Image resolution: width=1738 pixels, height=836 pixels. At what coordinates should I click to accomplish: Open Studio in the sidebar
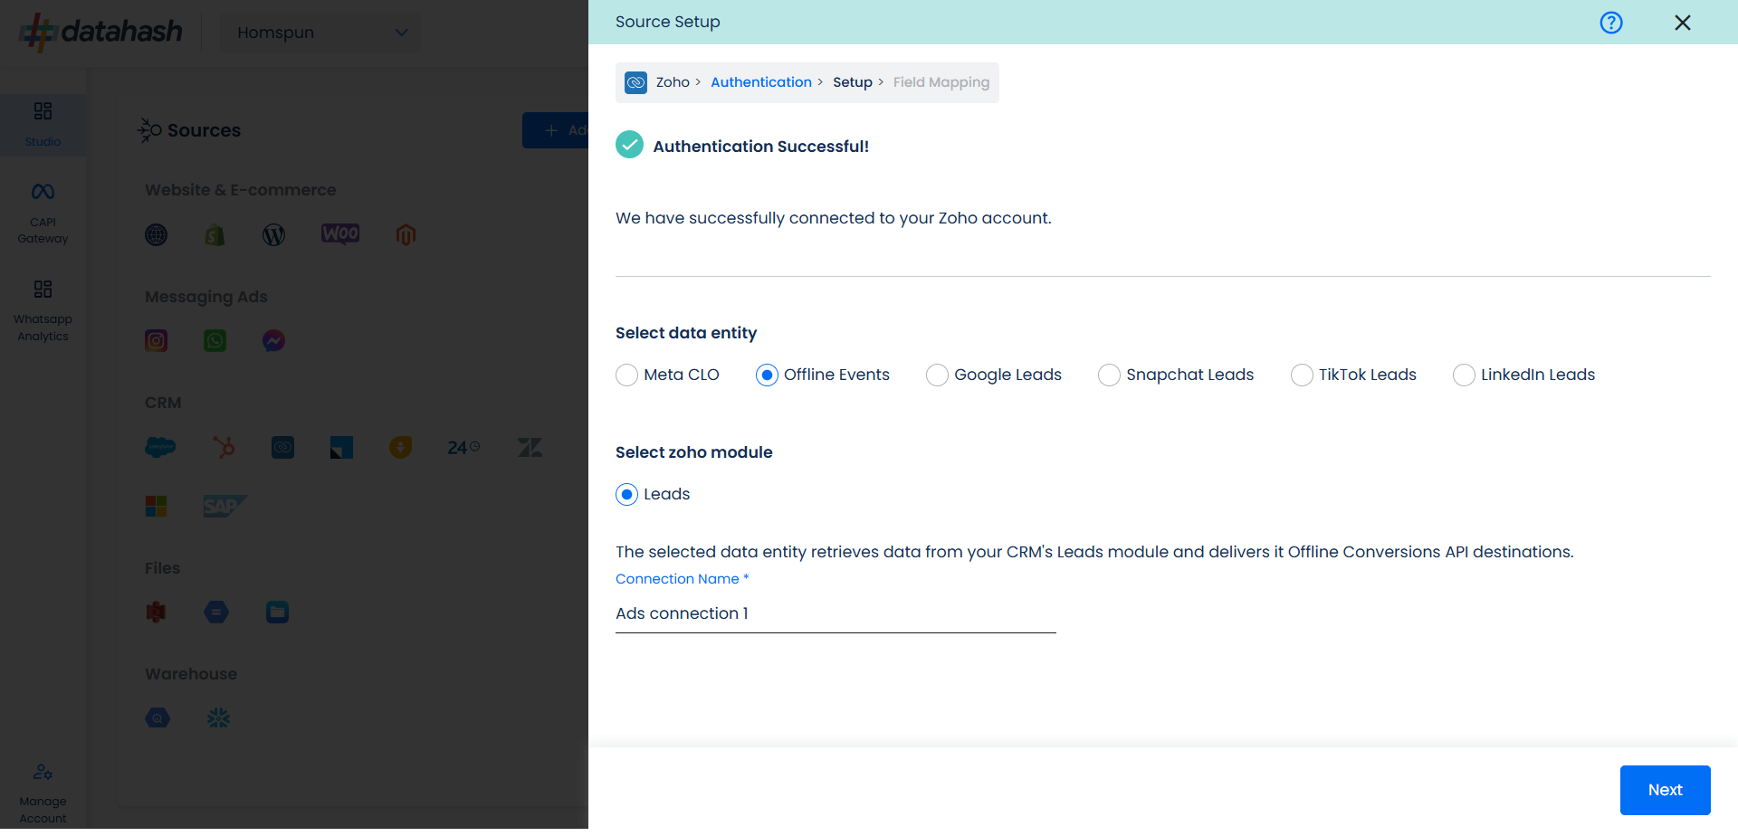(x=43, y=125)
